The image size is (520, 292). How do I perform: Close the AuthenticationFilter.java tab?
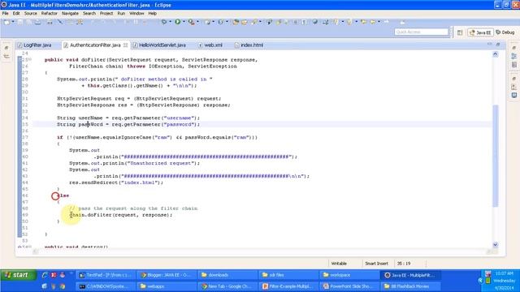point(126,45)
